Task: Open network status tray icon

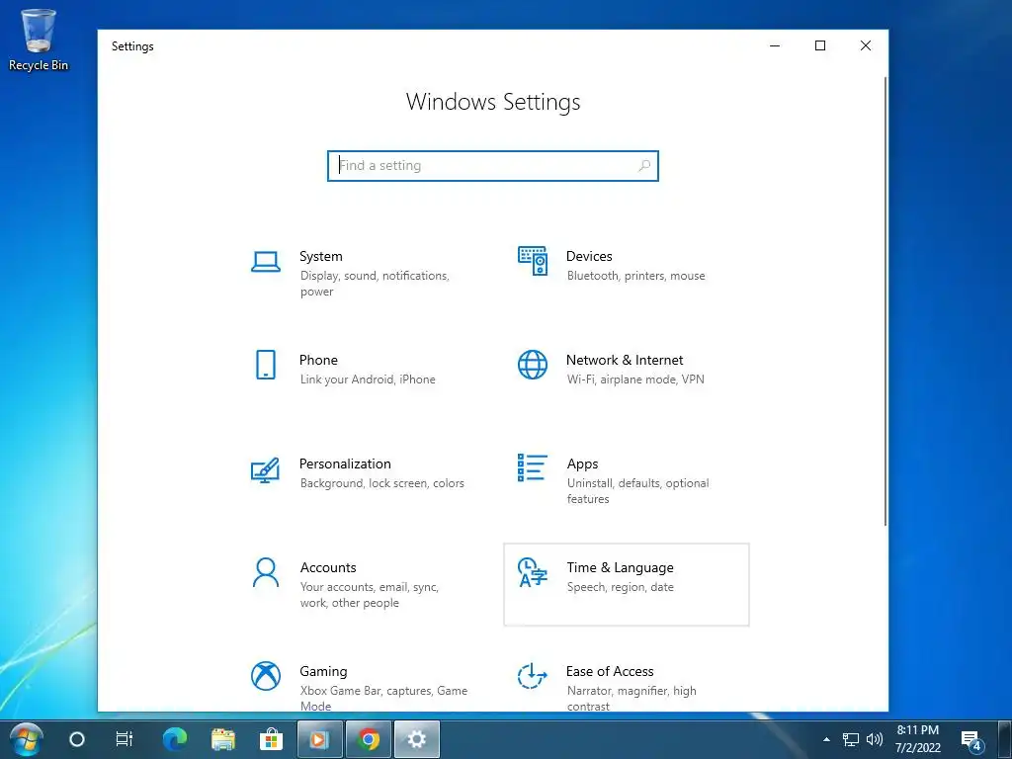Action: (851, 739)
